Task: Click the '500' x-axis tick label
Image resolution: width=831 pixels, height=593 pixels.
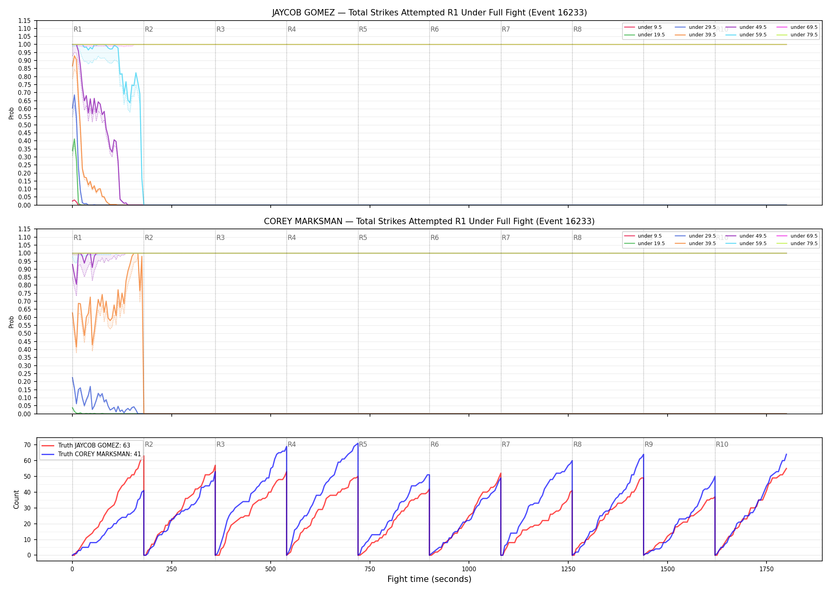Action: pos(271,569)
